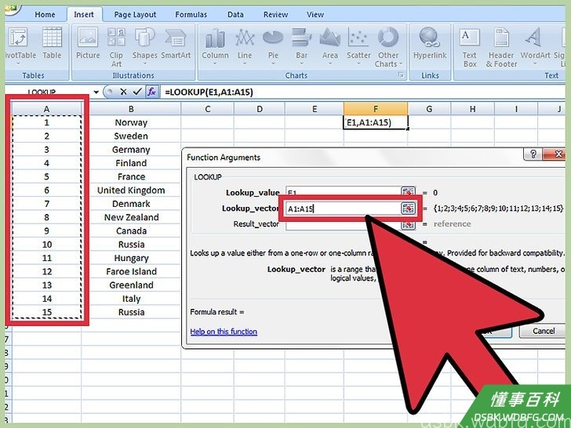571x428 pixels.
Task: Insert a Table from the ribbon
Action: click(52, 45)
